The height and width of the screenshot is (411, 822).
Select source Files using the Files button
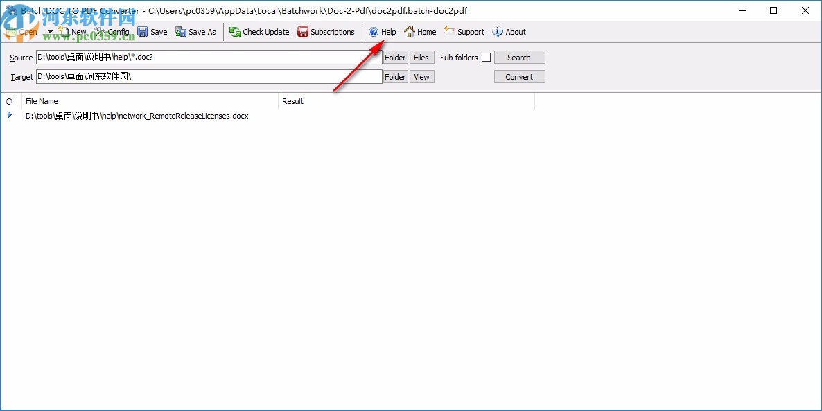pyautogui.click(x=421, y=57)
